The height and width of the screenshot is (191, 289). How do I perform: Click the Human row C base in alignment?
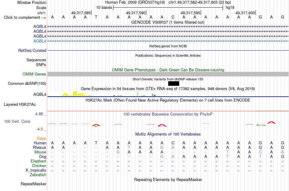173,143
